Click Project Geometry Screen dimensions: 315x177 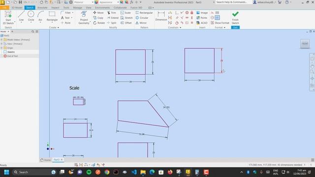tap(84, 18)
